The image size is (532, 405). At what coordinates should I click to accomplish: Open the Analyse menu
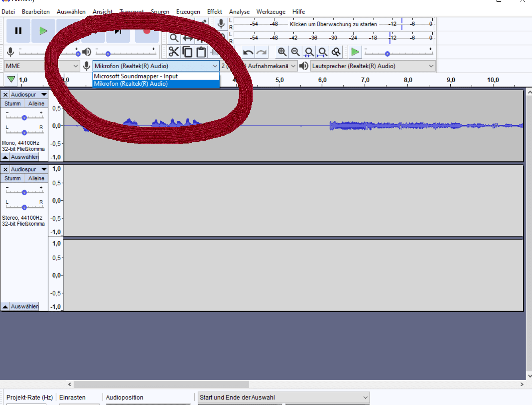coord(239,12)
